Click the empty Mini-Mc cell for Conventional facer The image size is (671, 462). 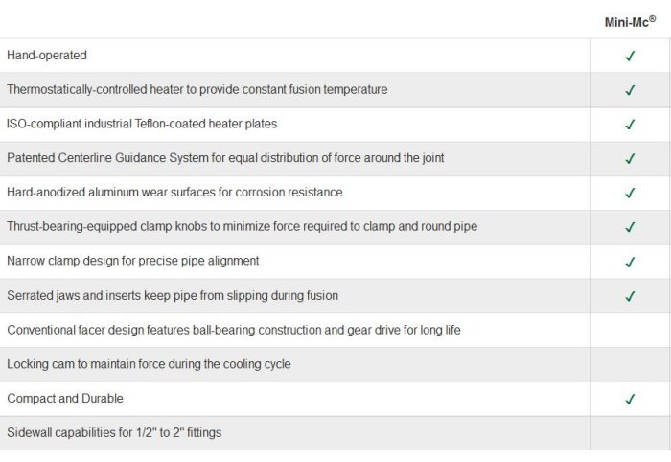pos(630,330)
